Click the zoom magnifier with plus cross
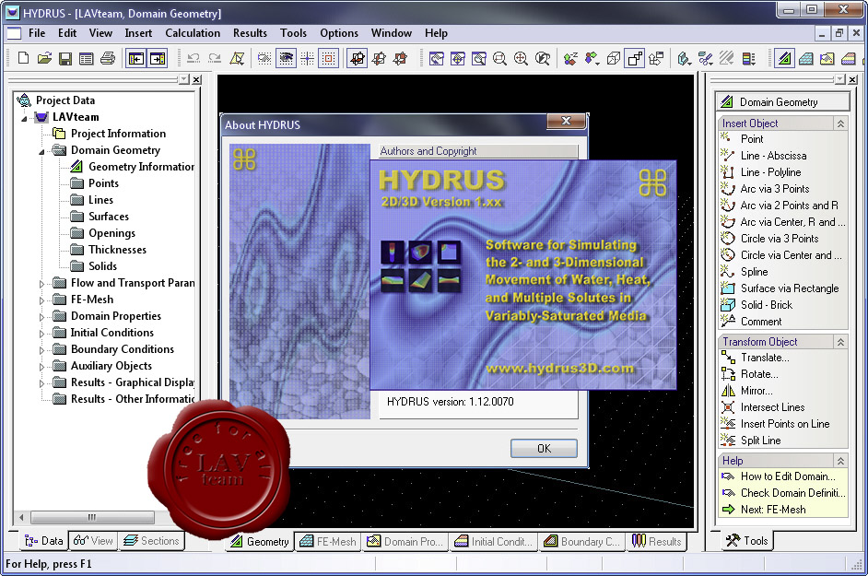Image resolution: width=868 pixels, height=576 pixels. coord(521,58)
